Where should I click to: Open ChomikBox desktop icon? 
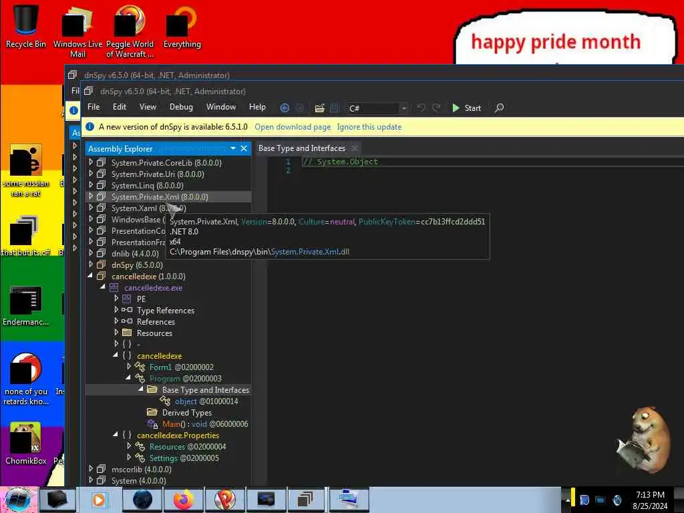tap(26, 444)
